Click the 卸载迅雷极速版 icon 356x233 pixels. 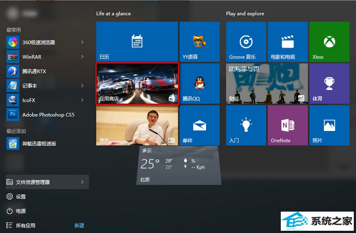(13, 143)
